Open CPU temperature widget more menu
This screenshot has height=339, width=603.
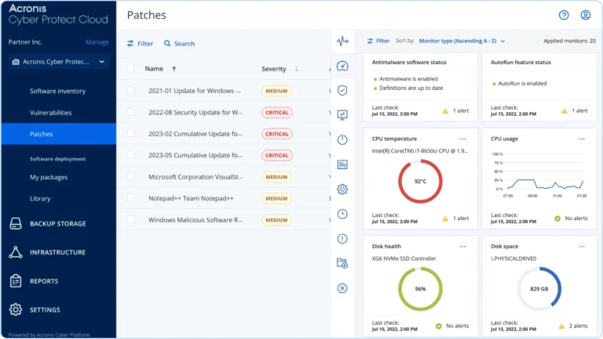tap(462, 139)
